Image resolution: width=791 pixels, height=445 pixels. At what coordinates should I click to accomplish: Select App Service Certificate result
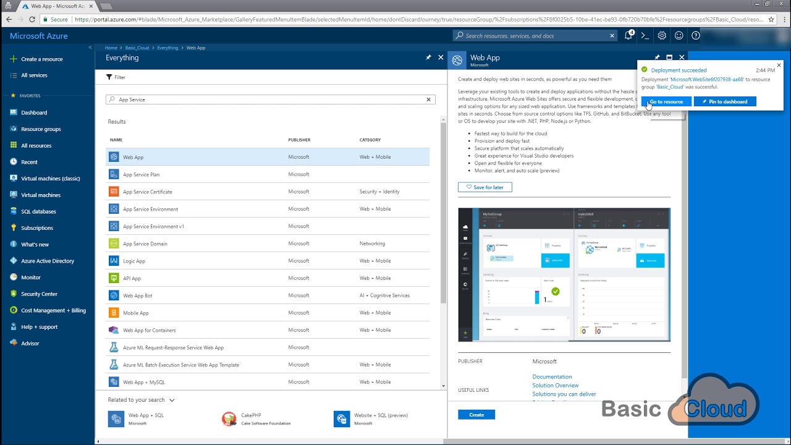pyautogui.click(x=268, y=192)
